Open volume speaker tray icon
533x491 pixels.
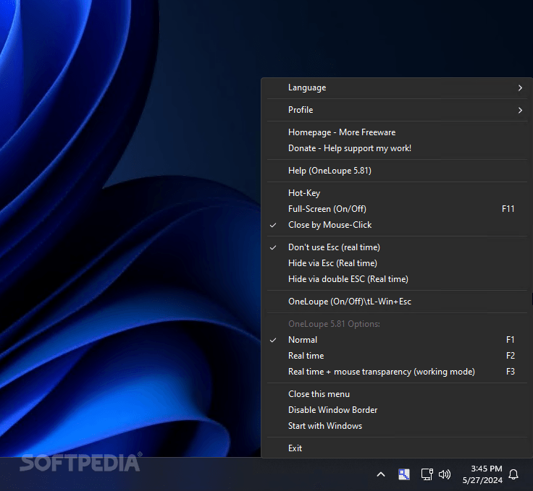tap(445, 474)
